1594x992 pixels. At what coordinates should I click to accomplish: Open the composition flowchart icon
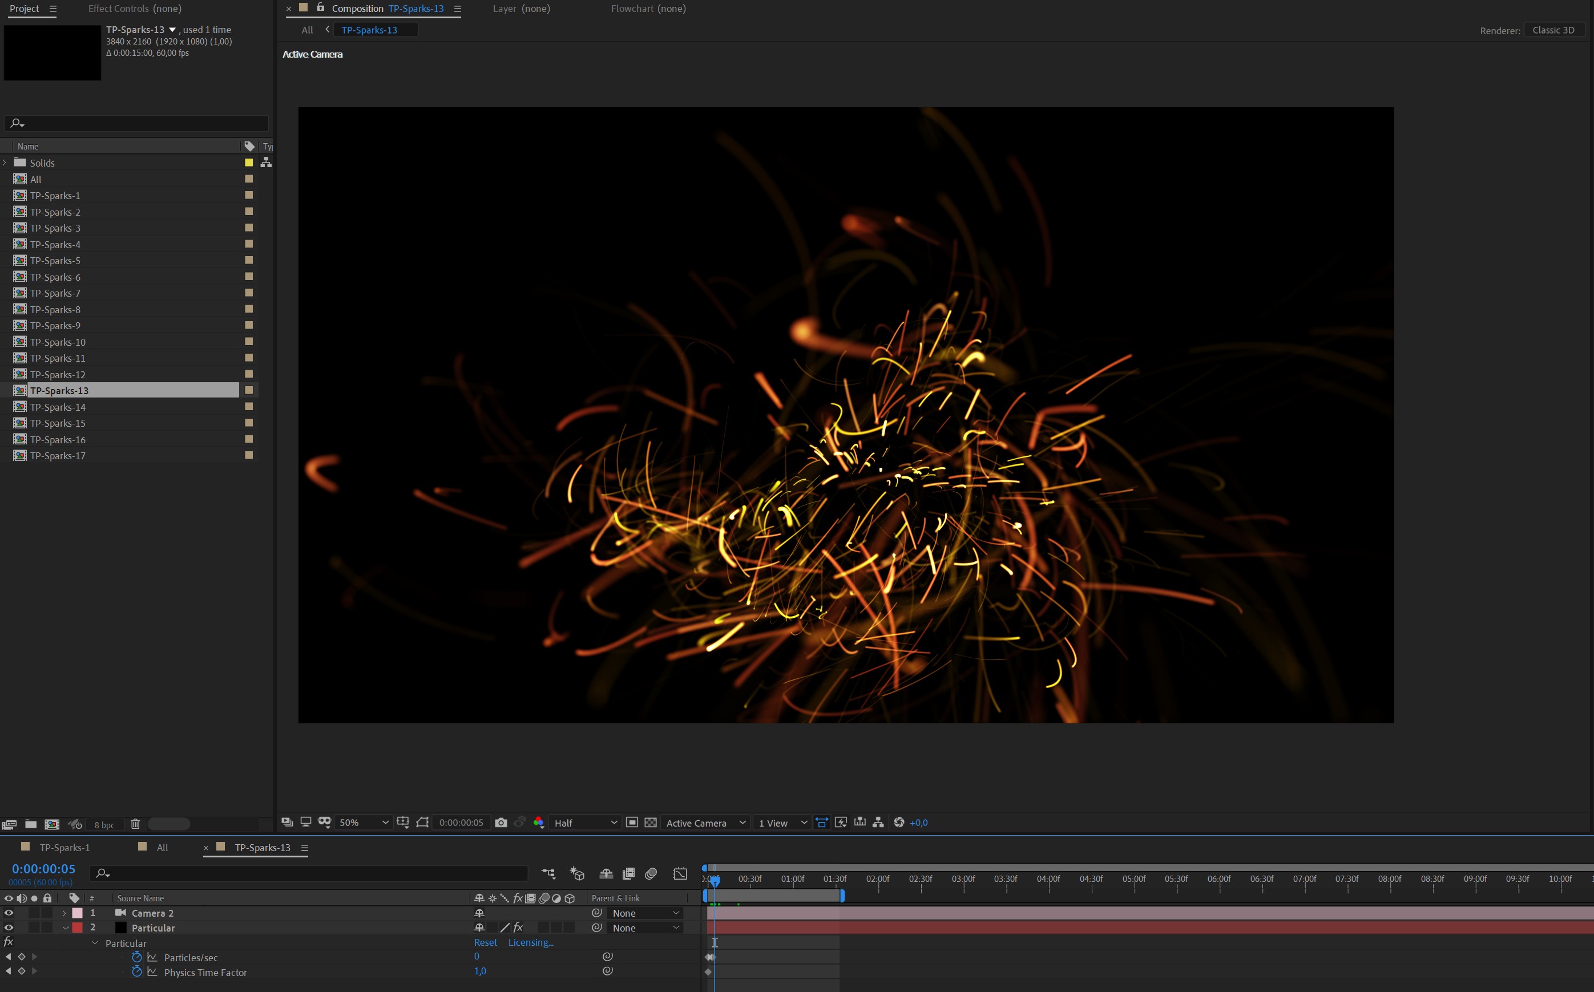pos(878,823)
